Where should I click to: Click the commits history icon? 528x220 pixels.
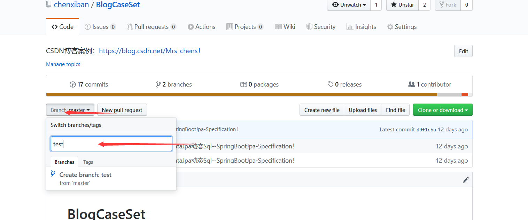72,84
